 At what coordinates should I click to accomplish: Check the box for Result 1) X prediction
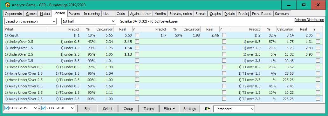(x=224, y=35)
